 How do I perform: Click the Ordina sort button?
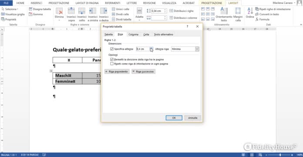coord(250,13)
